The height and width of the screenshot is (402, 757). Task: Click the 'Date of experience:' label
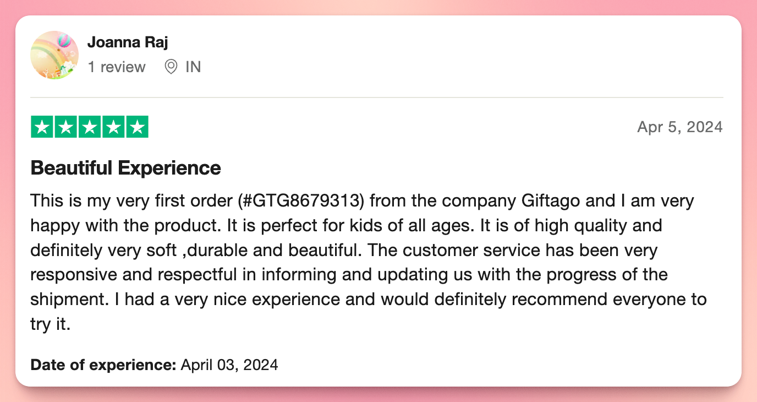pyautogui.click(x=103, y=365)
